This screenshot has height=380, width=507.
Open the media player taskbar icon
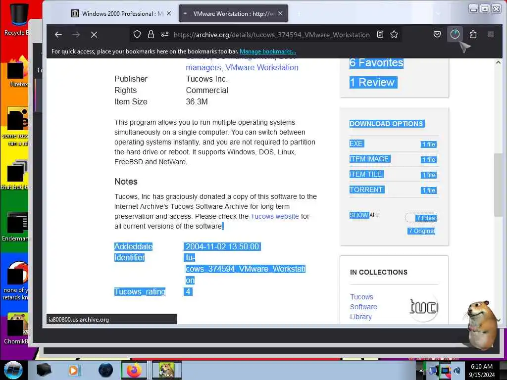(x=73, y=371)
